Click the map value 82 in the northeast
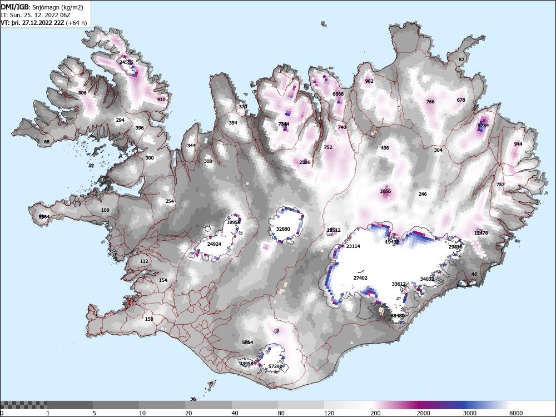The height and width of the screenshot is (417, 556). (x=461, y=59)
